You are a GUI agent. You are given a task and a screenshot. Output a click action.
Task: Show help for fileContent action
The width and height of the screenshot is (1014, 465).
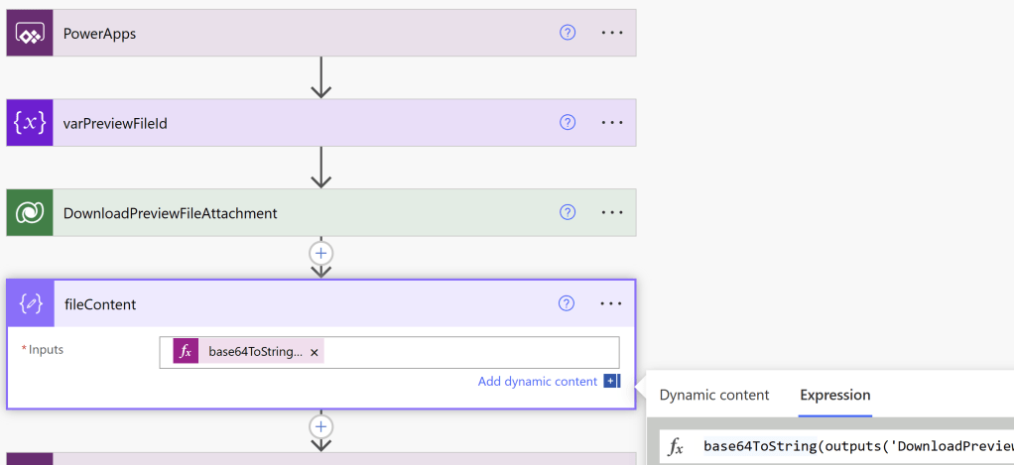[568, 303]
